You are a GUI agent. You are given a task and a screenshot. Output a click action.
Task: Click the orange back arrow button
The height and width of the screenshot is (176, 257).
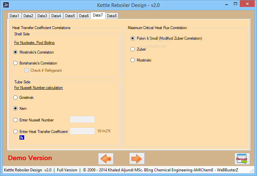pos(106,159)
